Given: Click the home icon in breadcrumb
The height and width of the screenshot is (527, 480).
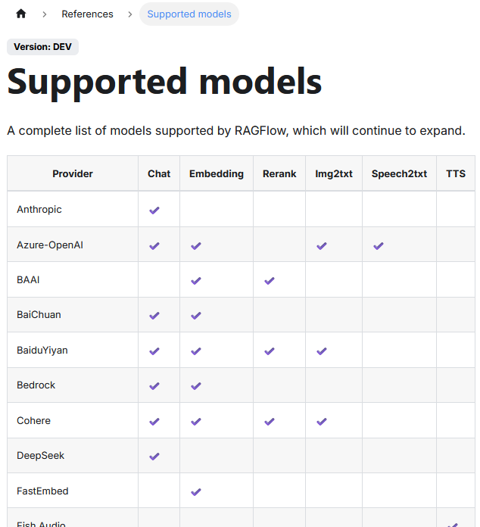Looking at the screenshot, I should pos(20,14).
